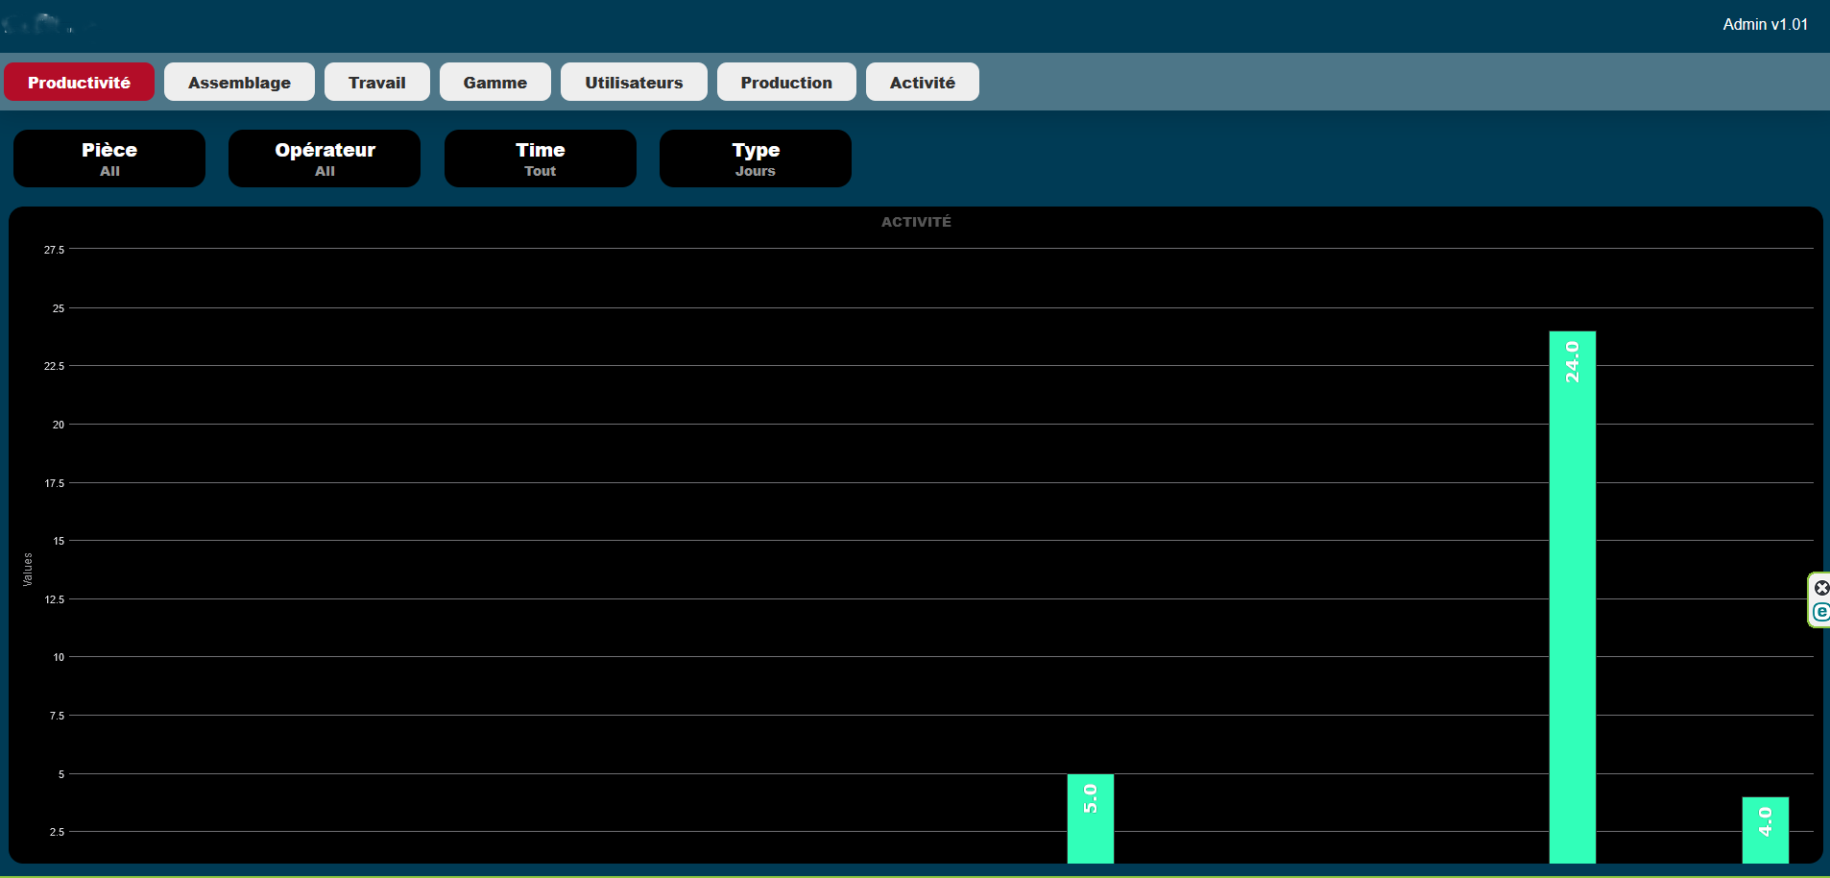
Task: Pick the bar labeled 4.0
Action: point(1765,830)
